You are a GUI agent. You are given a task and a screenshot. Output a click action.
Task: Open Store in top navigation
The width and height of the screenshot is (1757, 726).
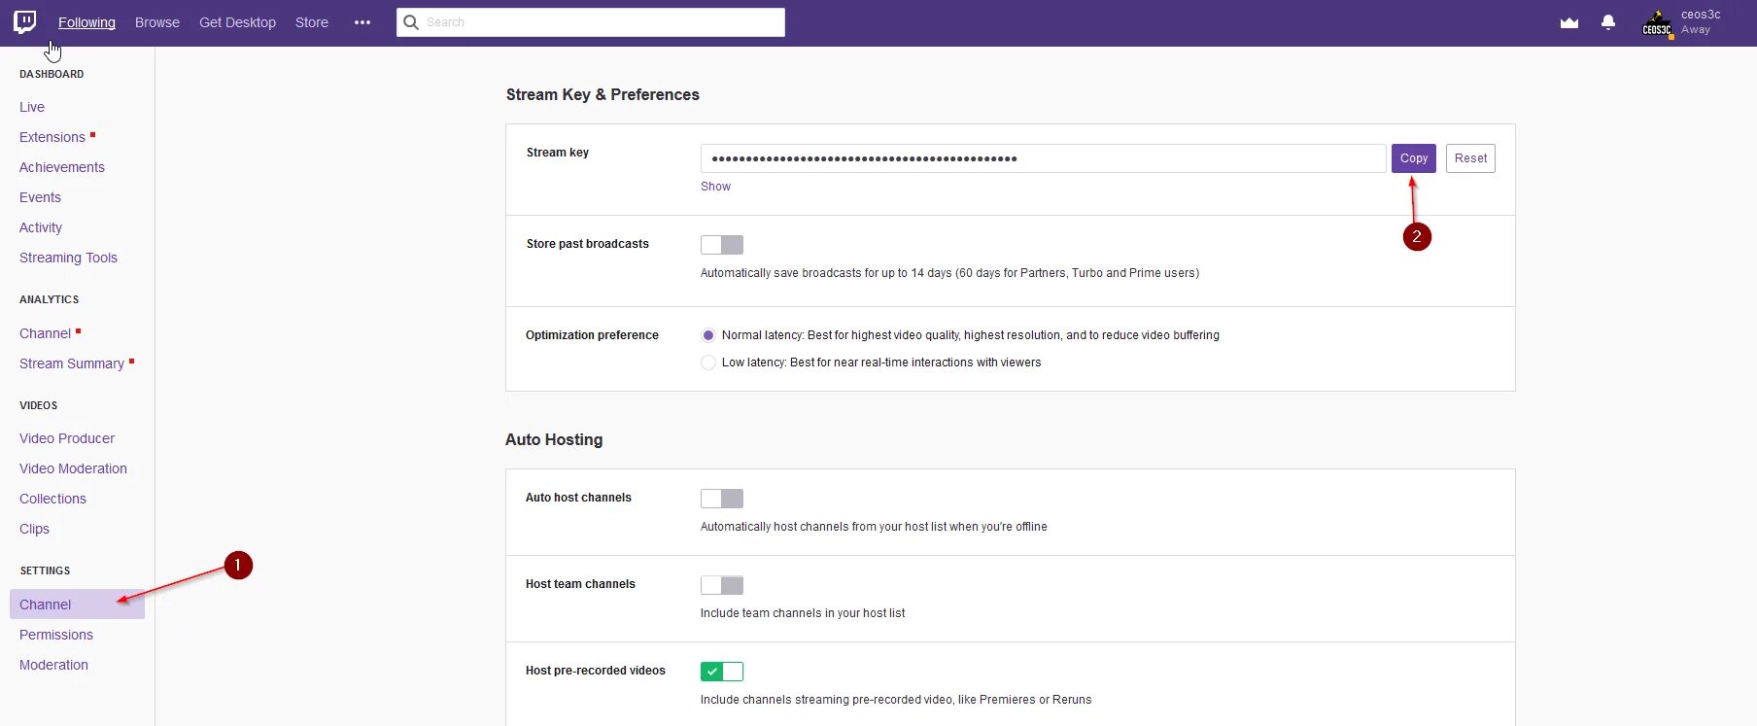pos(312,22)
